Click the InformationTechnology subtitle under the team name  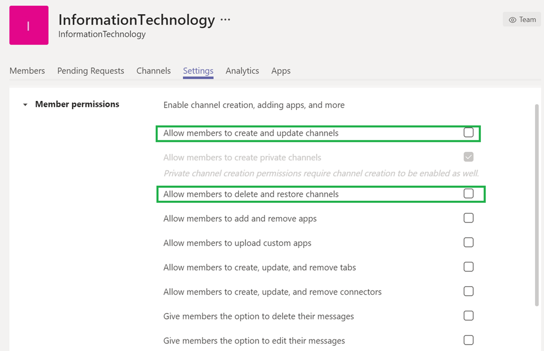[x=102, y=35]
